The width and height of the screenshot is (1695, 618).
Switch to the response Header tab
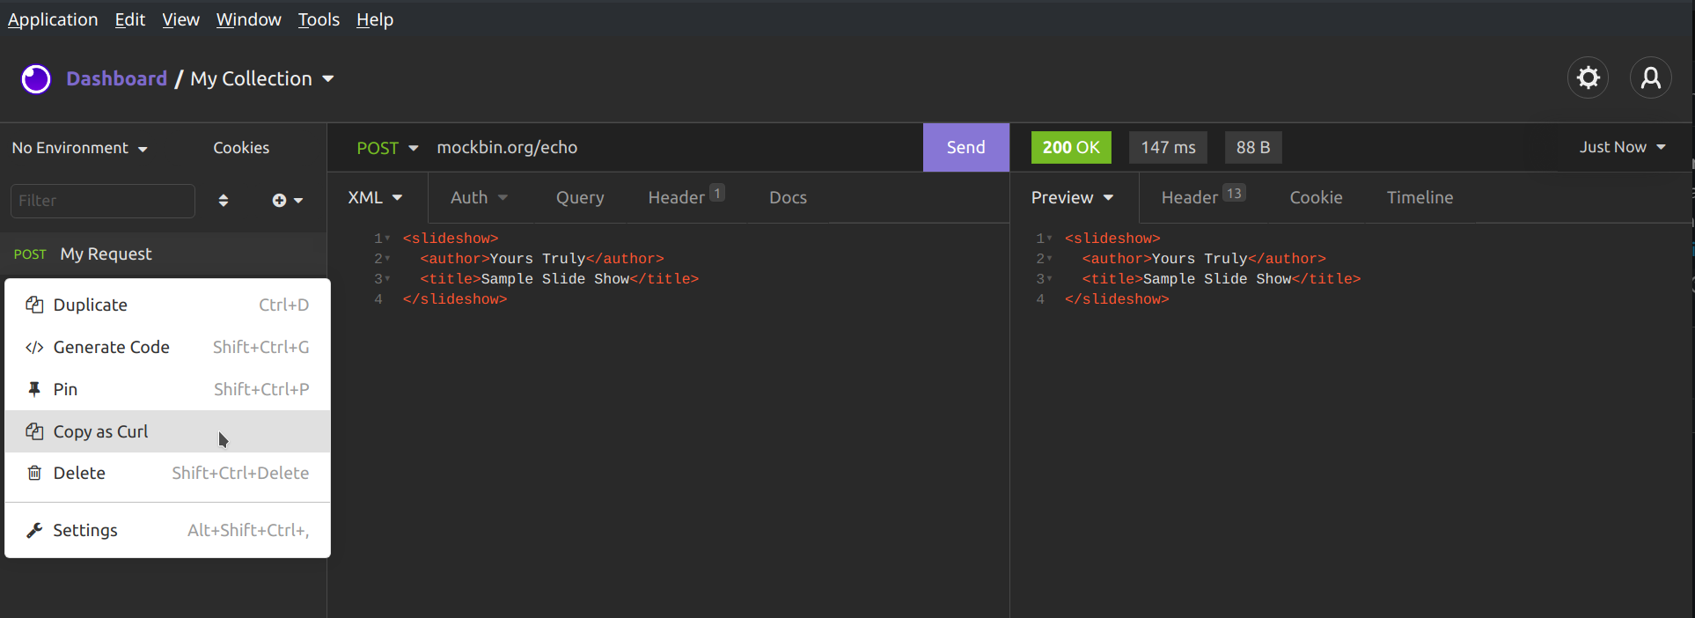(x=1203, y=197)
